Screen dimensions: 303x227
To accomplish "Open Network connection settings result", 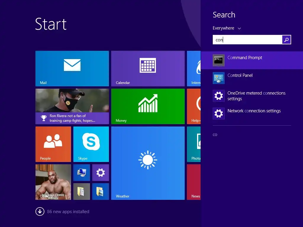I will pos(252,113).
